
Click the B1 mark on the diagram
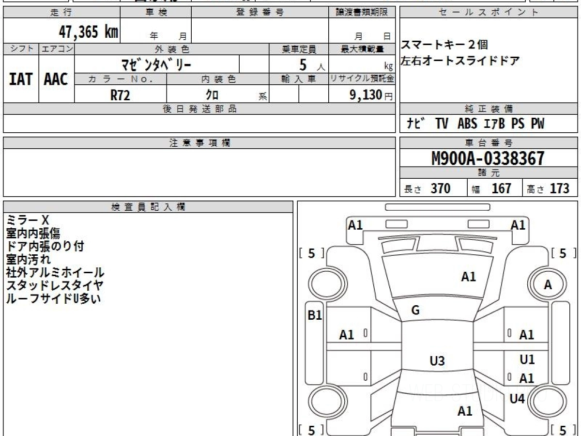[x=315, y=315]
